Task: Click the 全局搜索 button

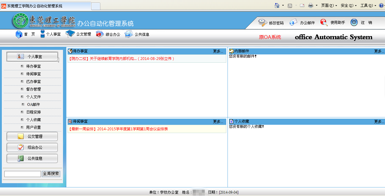Action: (x=51, y=174)
